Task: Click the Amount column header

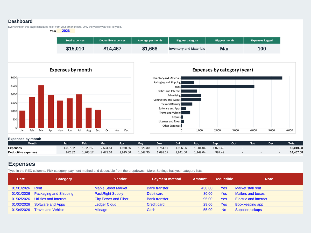Action: pyautogui.click(x=200, y=179)
